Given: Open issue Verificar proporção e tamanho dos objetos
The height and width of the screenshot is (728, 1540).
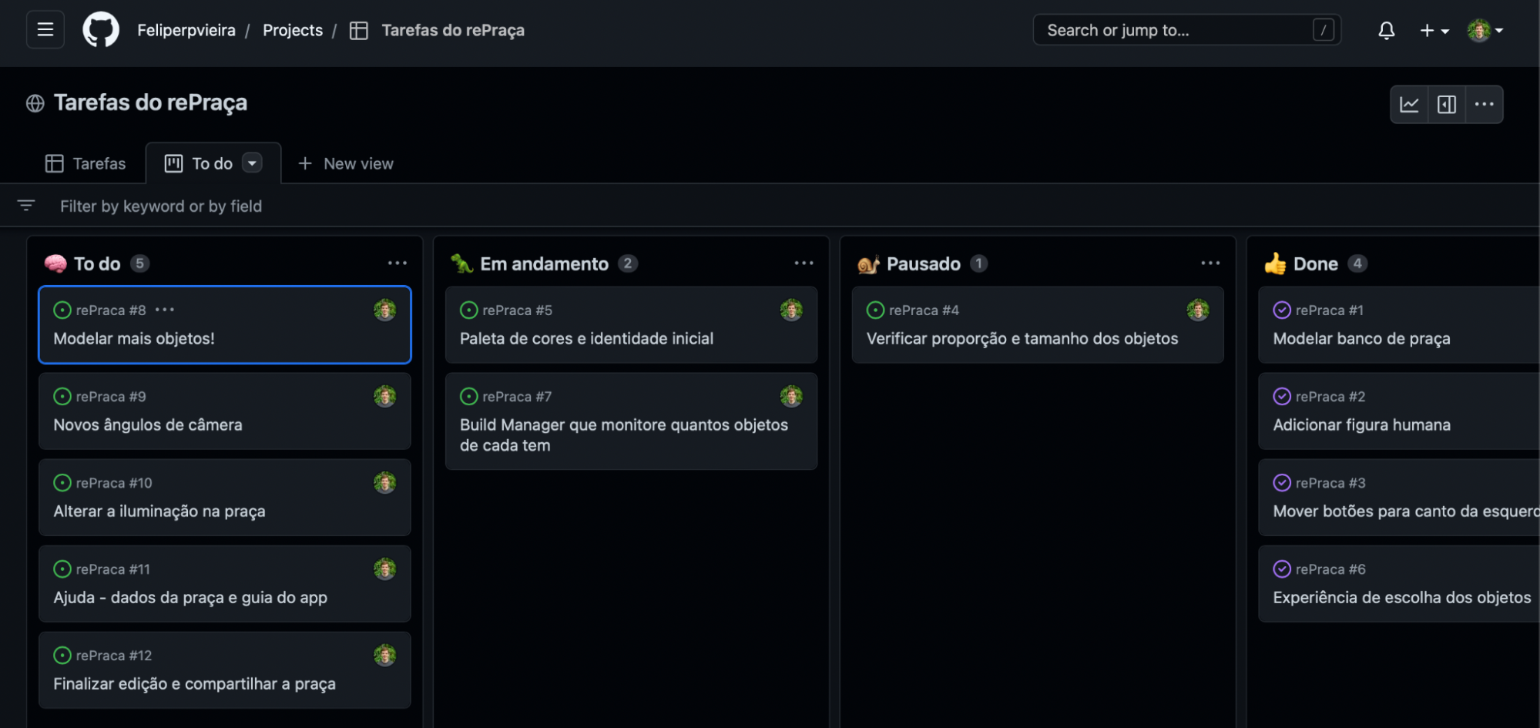Looking at the screenshot, I should coord(1022,338).
